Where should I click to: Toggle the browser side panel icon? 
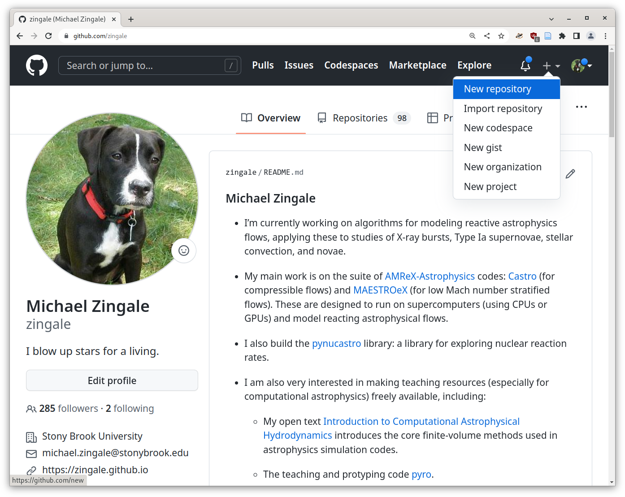pos(577,36)
